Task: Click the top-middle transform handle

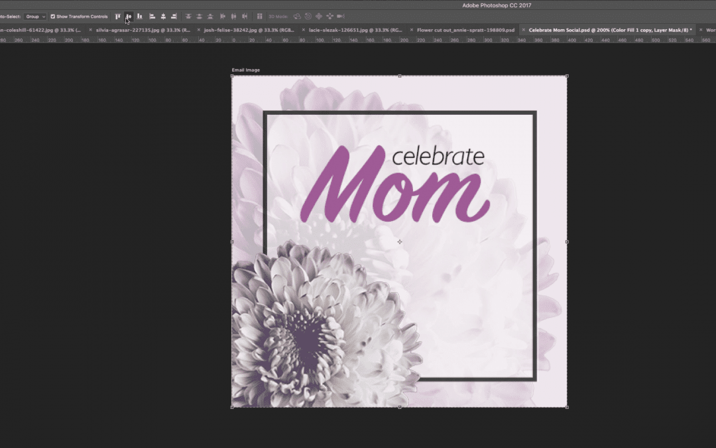Action: pos(400,76)
